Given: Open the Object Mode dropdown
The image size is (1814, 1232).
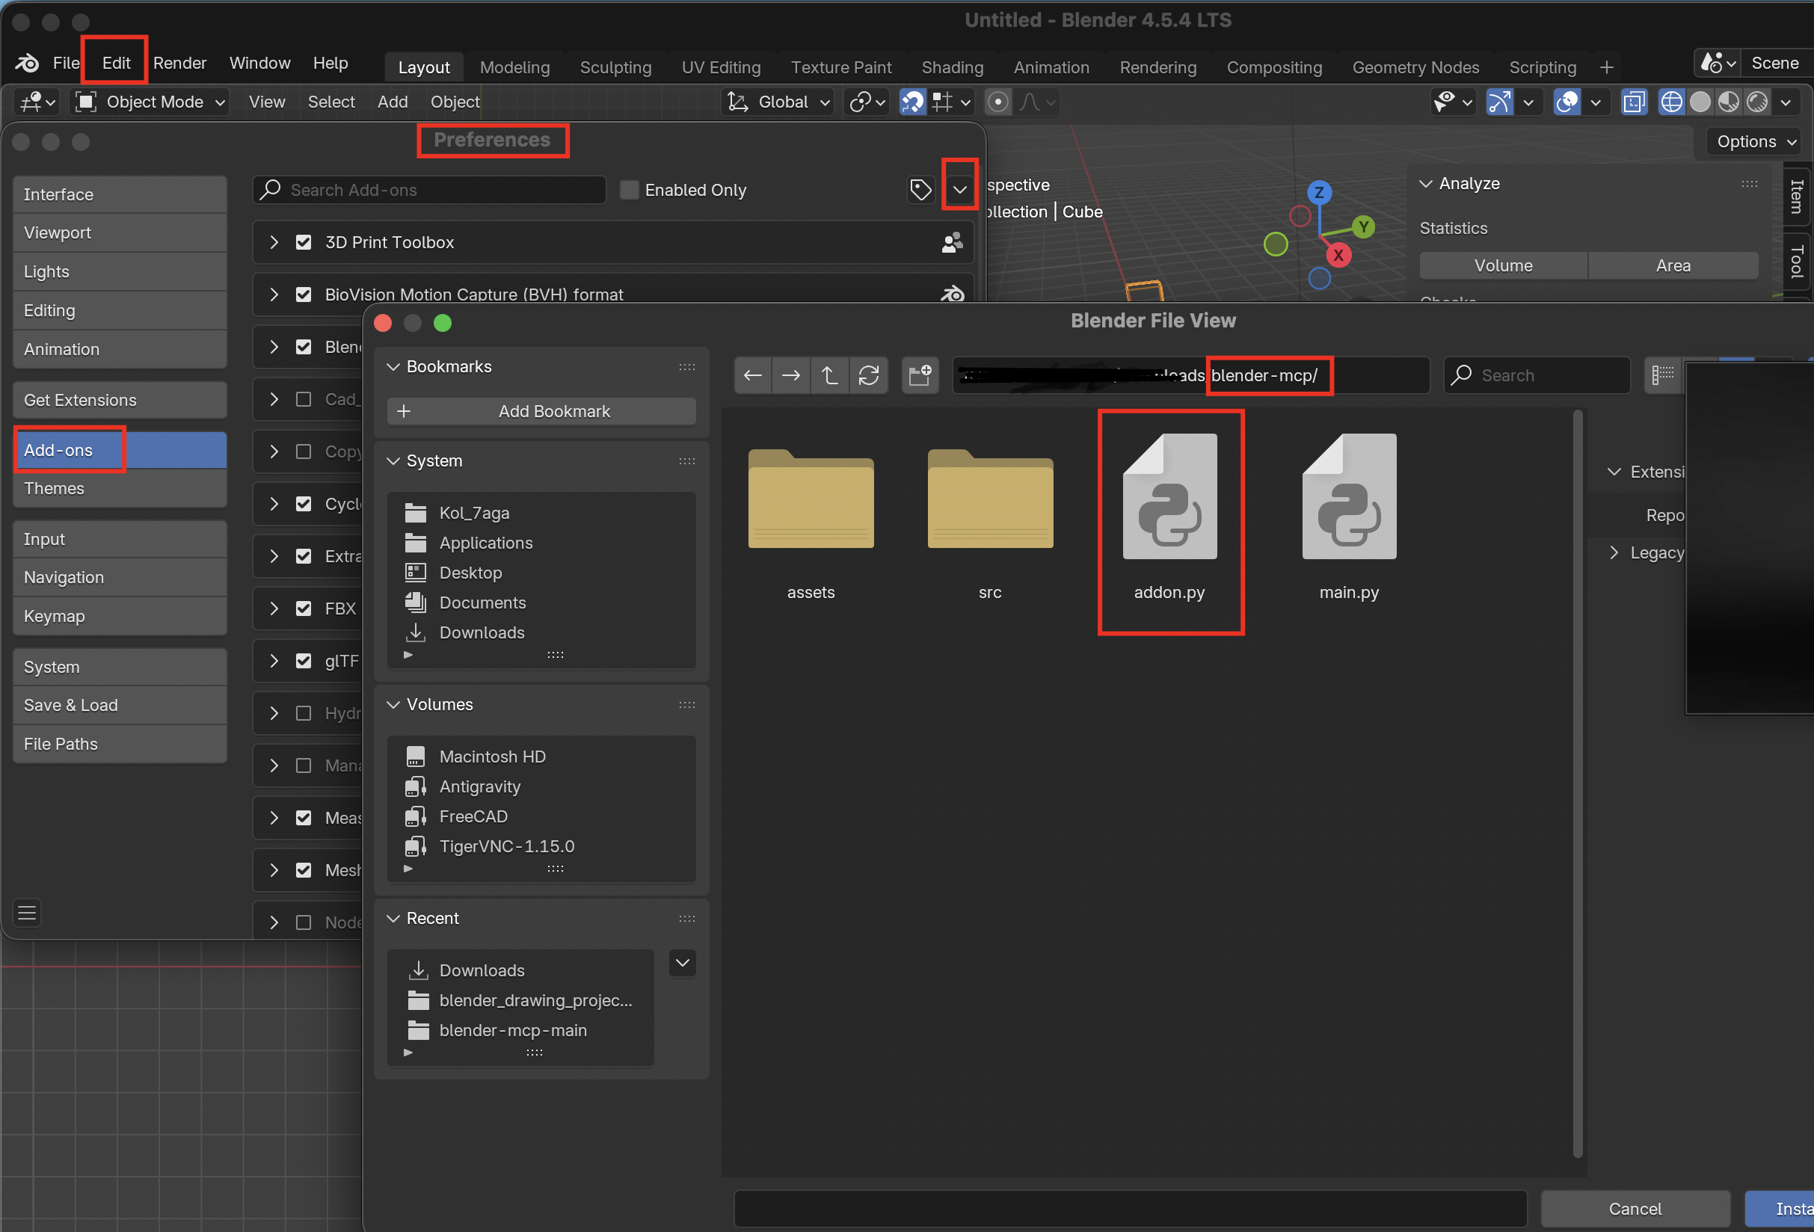Looking at the screenshot, I should [152, 102].
